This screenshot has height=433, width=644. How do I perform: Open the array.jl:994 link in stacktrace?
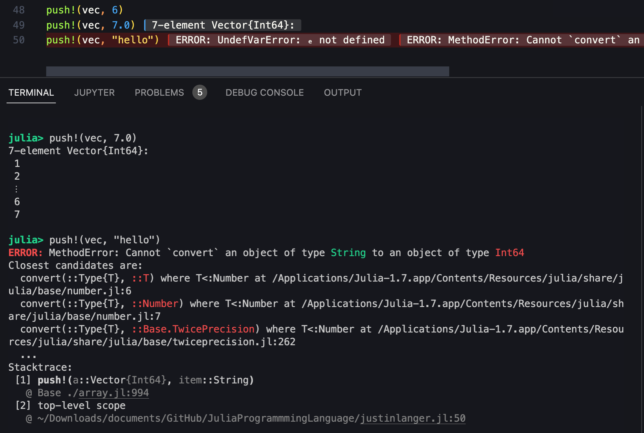[x=114, y=393]
